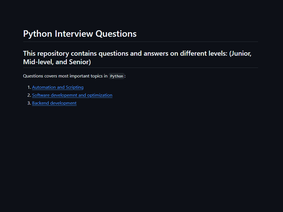The width and height of the screenshot is (283, 212).
Task: Follow the Backend development link
Action: tap(54, 103)
